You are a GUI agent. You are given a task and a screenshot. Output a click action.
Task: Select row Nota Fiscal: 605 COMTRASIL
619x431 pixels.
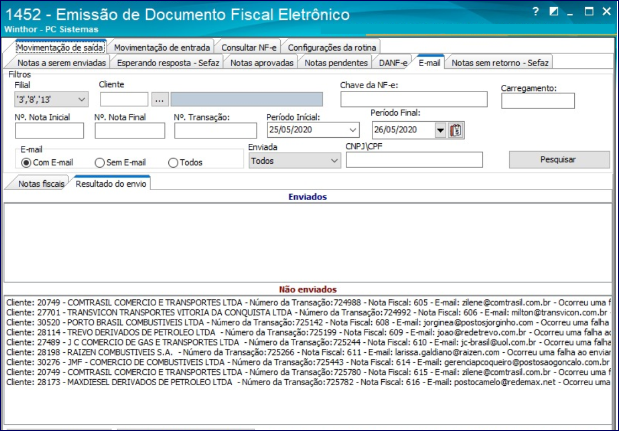point(308,303)
